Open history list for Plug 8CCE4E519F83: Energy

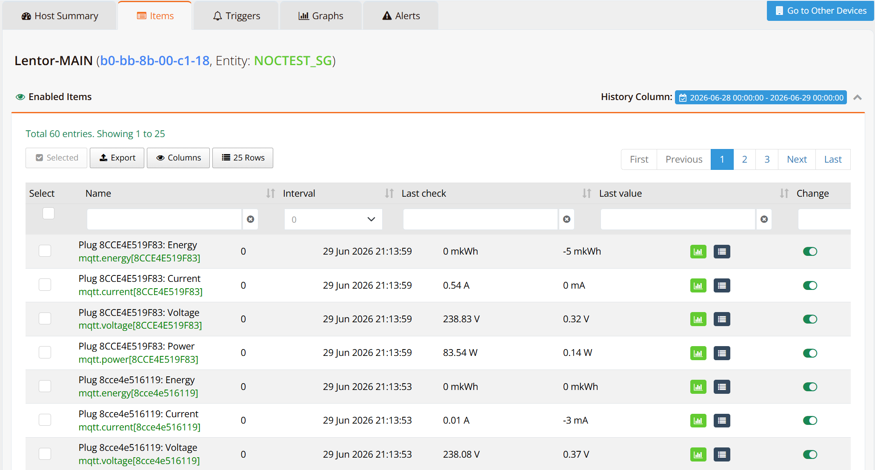(x=722, y=252)
